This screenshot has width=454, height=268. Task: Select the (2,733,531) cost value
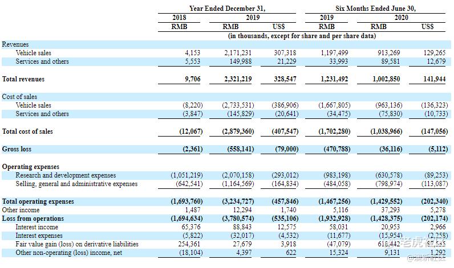pyautogui.click(x=238, y=105)
